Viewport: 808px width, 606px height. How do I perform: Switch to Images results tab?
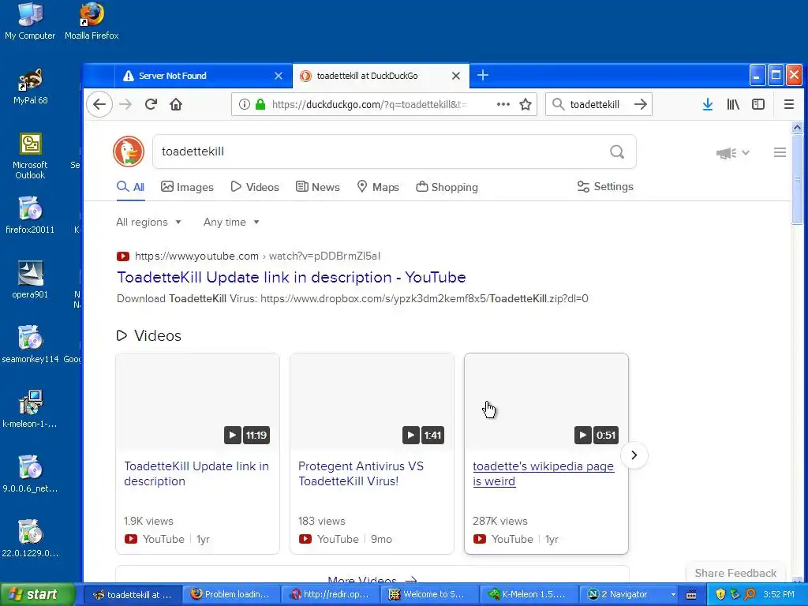tap(187, 187)
